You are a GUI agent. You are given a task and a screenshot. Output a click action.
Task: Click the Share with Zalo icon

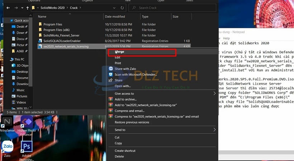[x=111, y=69]
